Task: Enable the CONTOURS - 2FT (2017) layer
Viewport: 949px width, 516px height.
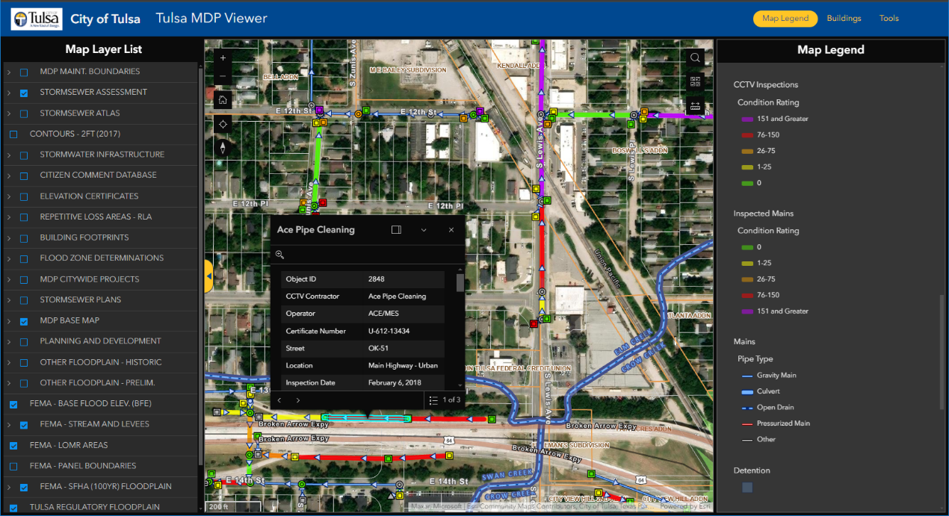Action: [13, 134]
